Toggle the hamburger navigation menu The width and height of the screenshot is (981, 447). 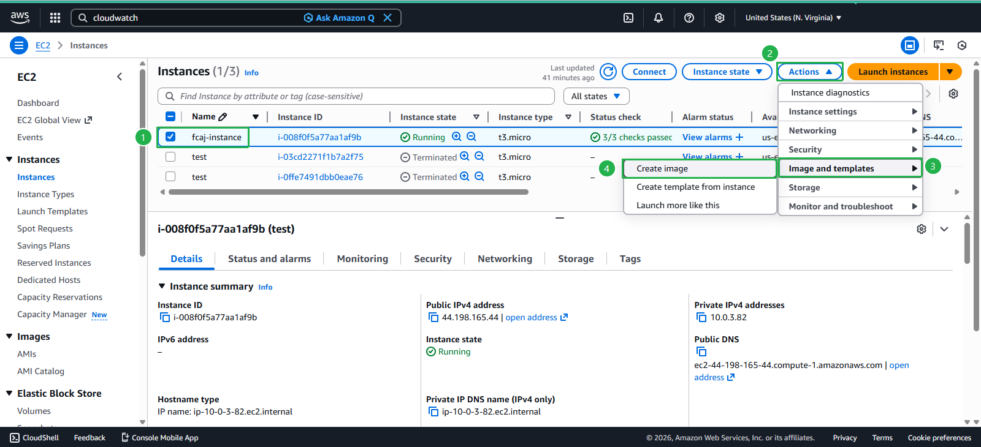point(19,45)
